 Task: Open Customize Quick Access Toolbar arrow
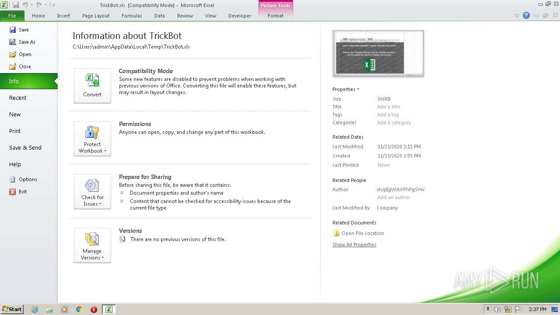click(53, 5)
